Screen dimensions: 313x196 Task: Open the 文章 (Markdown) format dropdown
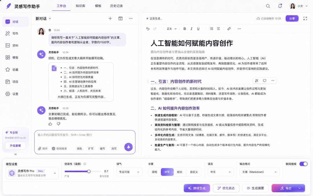tap(259, 172)
